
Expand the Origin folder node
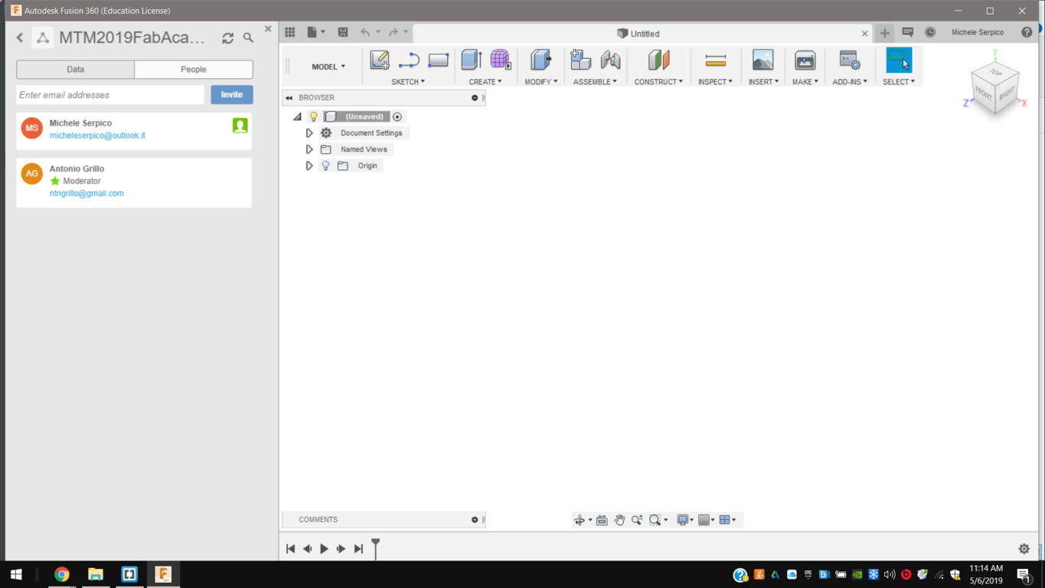click(x=309, y=165)
